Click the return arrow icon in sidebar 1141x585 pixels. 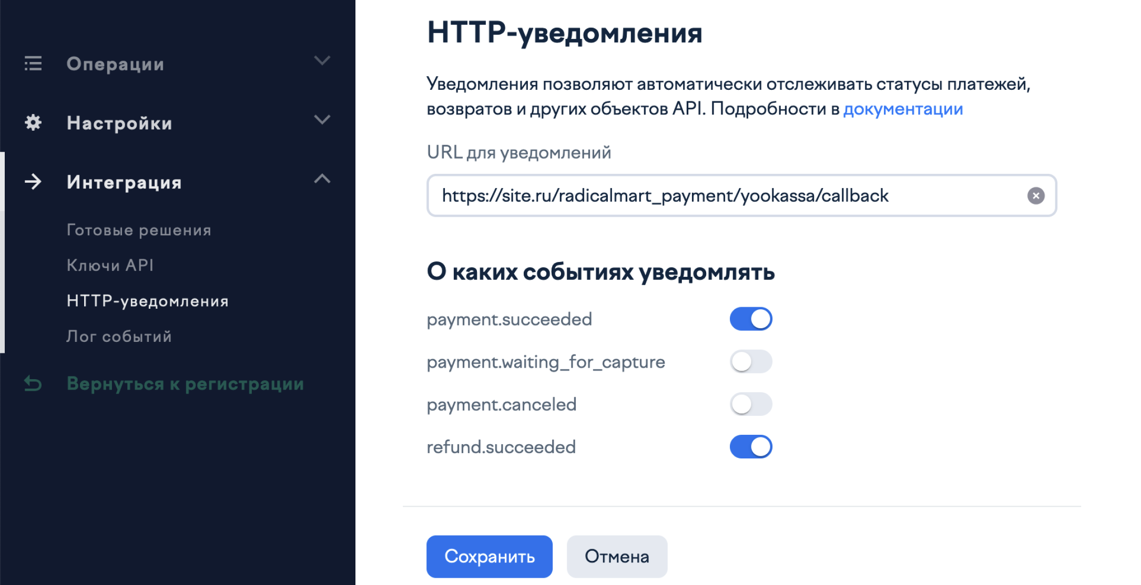pos(33,384)
